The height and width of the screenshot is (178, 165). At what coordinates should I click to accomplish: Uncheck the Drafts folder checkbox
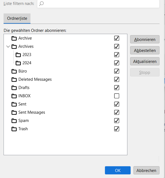tap(117, 88)
